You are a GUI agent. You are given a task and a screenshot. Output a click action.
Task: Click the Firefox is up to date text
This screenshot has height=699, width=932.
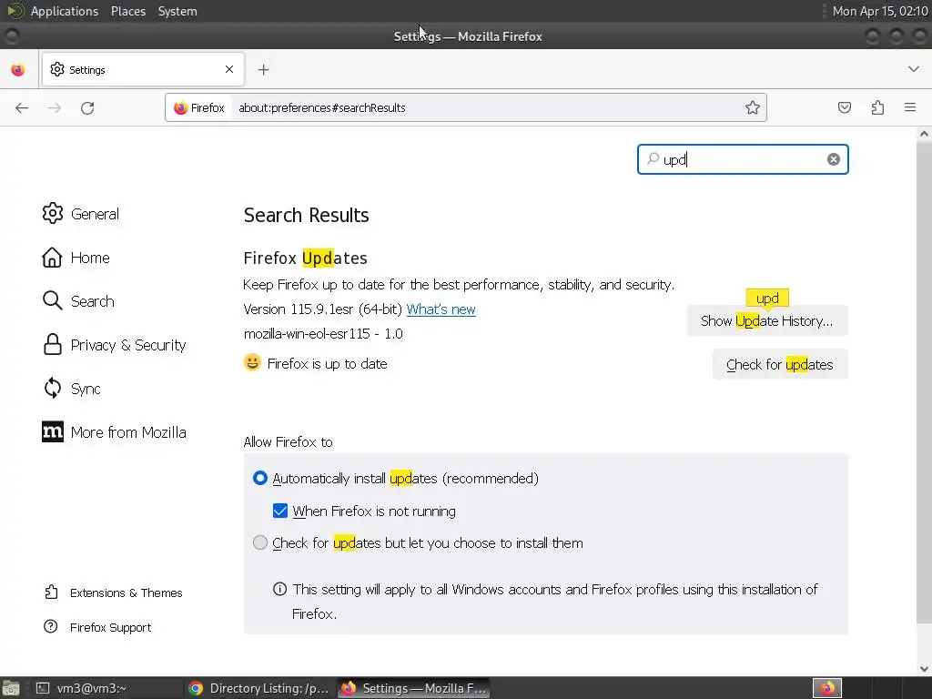click(327, 364)
